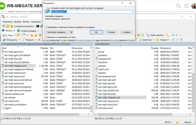Viewport: 196px width, 125px height.
Task: Expand the remote path combo box dropdown
Action: coord(132,12)
